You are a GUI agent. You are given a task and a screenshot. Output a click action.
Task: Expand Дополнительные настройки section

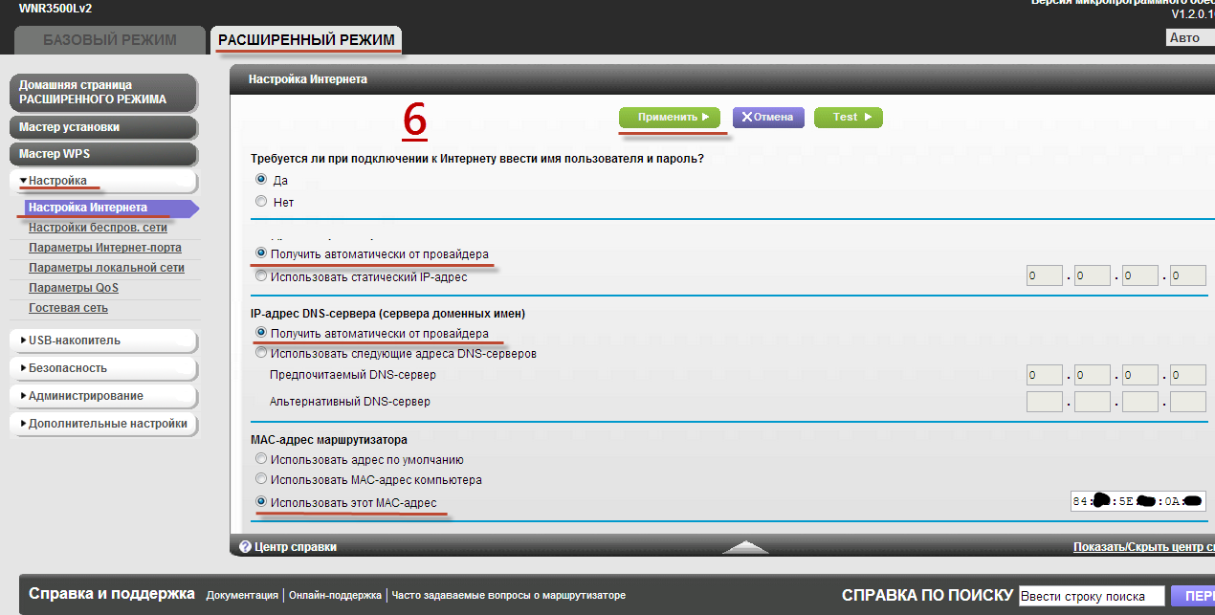[103, 424]
